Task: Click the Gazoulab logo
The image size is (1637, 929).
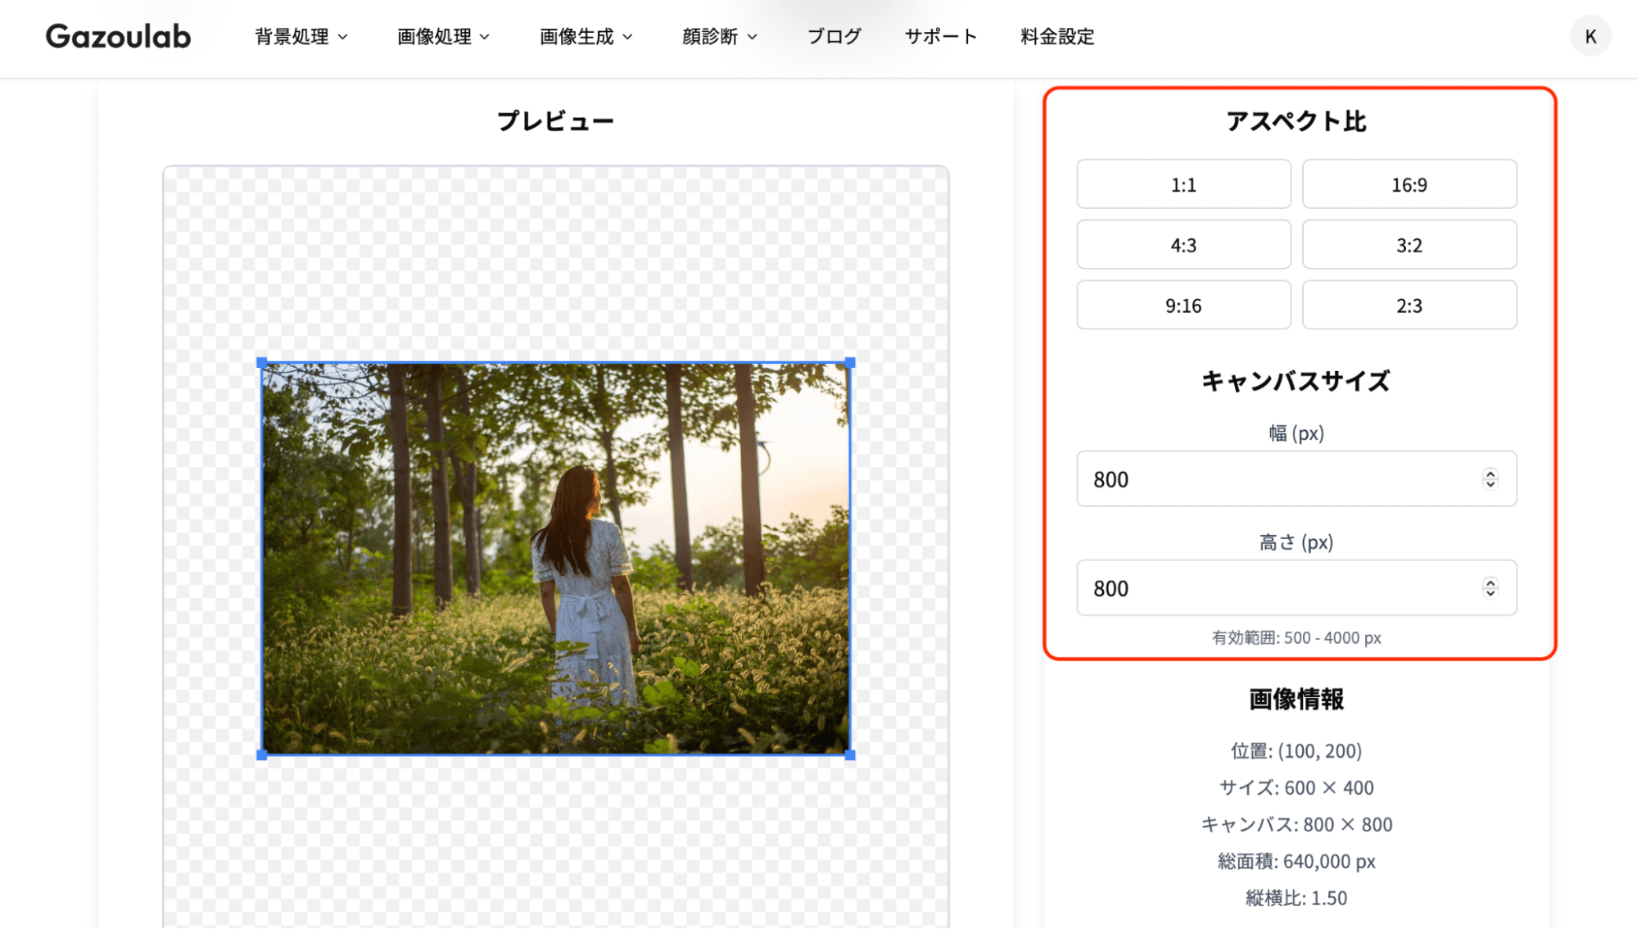Action: click(x=118, y=36)
